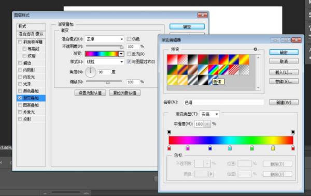Select the steel gray stripes preset
The width and height of the screenshot is (311, 196).
coord(193,80)
